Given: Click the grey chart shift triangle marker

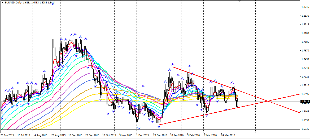Looking at the screenshot, I should click(x=240, y=1).
